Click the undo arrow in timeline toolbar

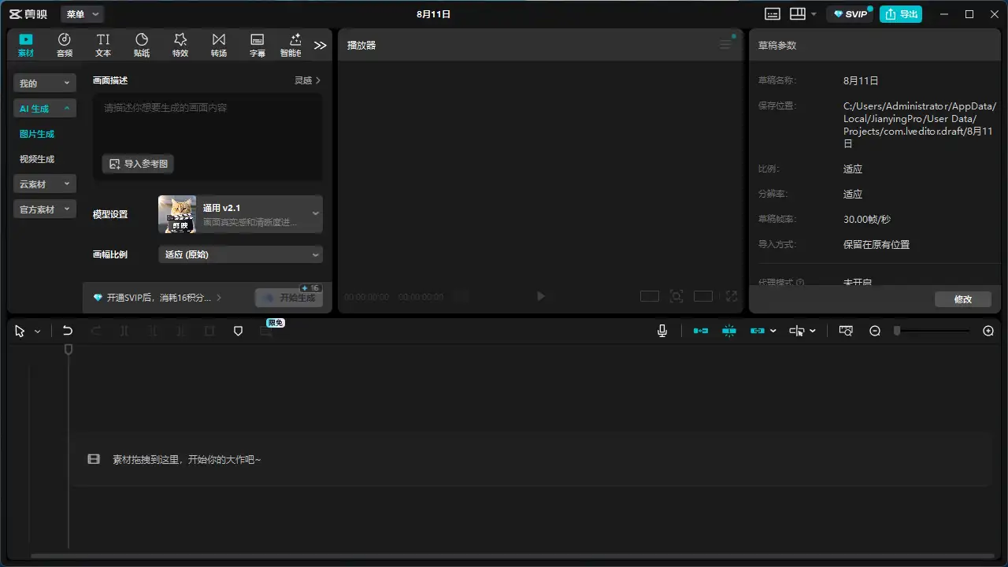point(68,332)
